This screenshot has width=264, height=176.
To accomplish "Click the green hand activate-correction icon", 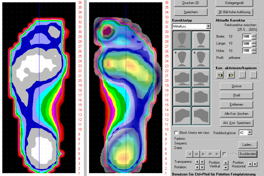I will point(230,75).
